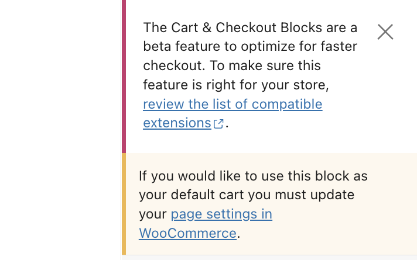Click the external link icon after "extensions"

tap(218, 124)
